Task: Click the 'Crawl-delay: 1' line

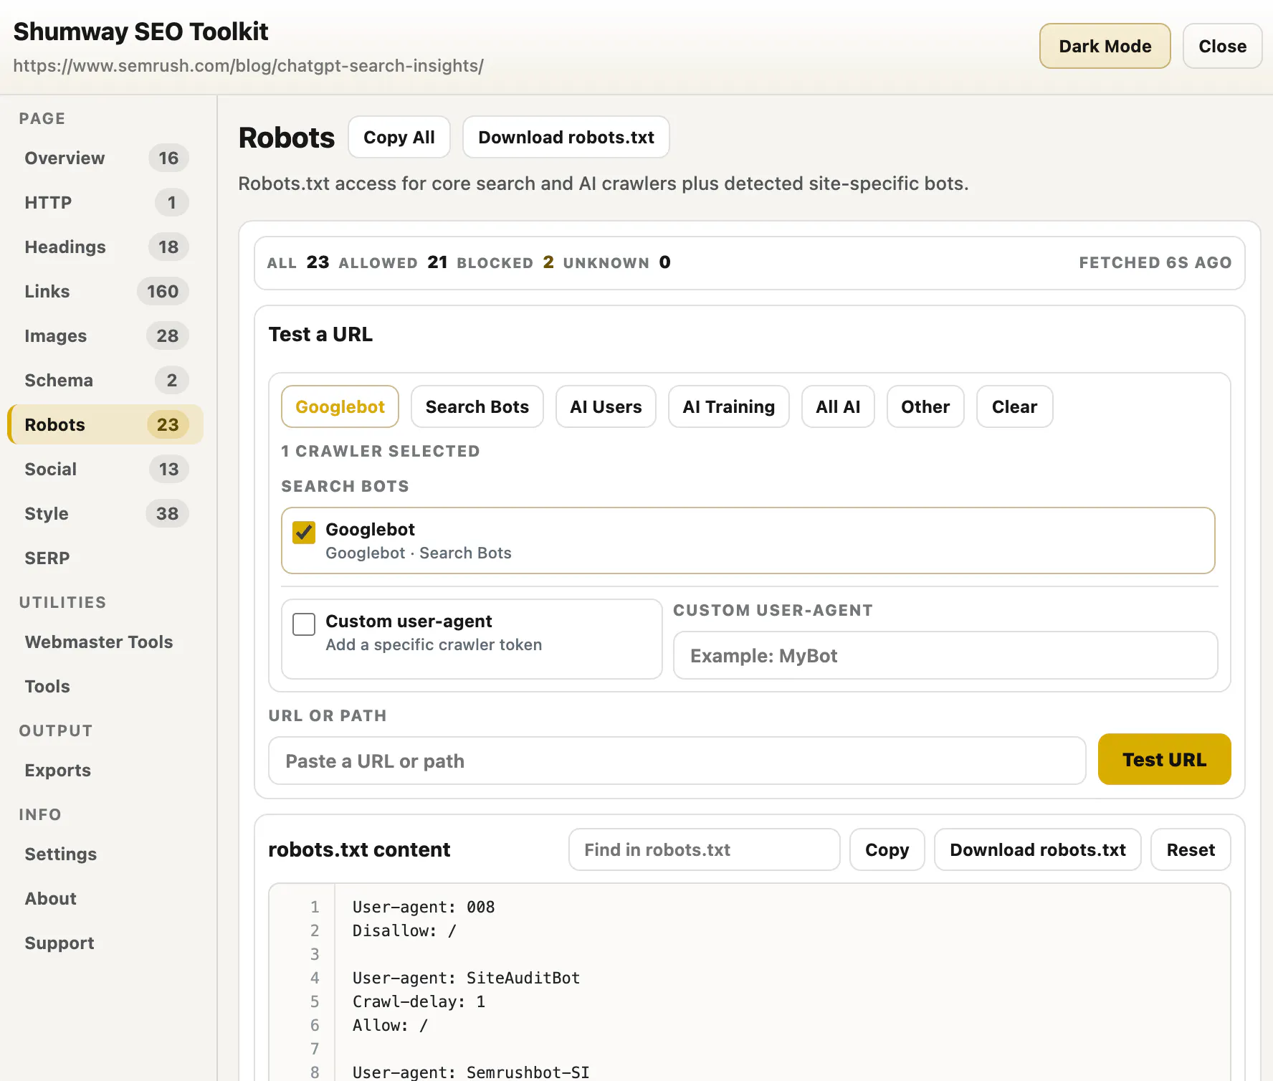Action: coord(419,1001)
